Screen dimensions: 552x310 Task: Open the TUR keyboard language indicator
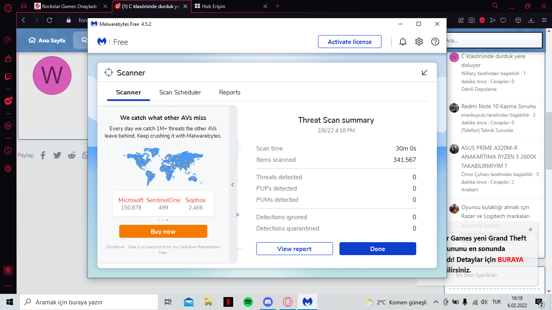pyautogui.click(x=496, y=302)
